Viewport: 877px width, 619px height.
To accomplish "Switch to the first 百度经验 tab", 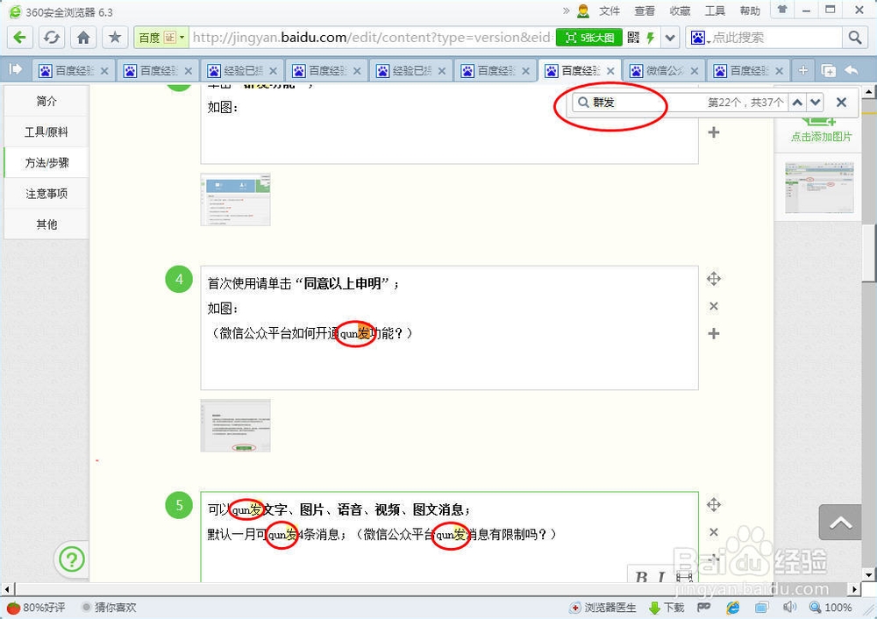I will point(74,70).
